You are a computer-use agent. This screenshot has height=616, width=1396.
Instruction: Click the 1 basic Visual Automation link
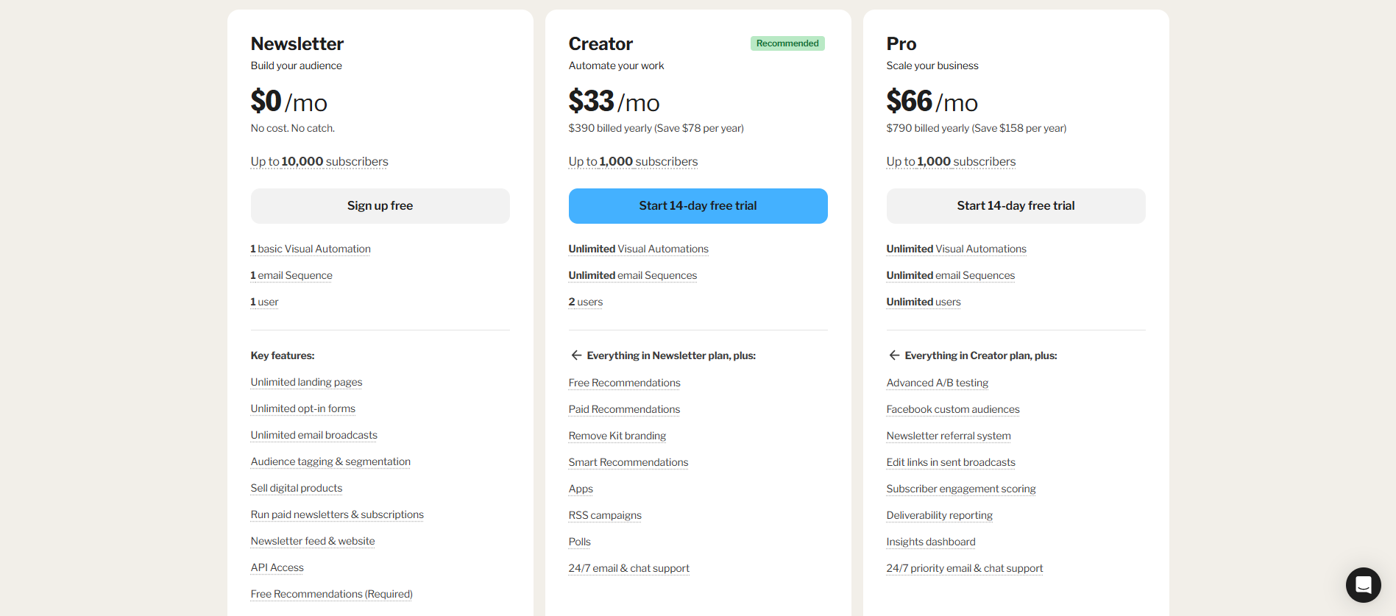coord(310,248)
